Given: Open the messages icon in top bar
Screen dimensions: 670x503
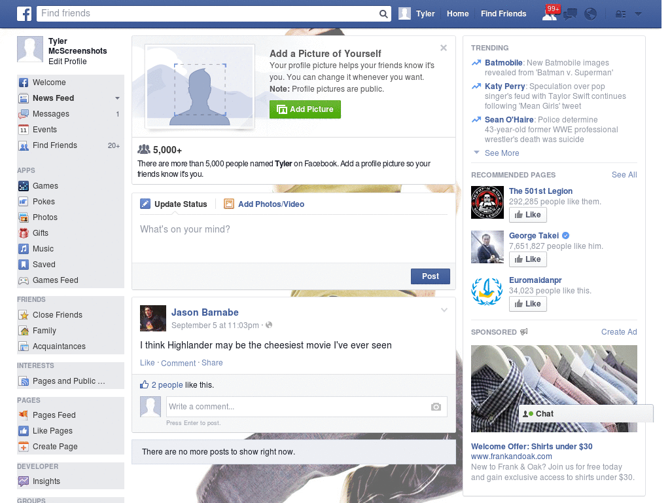Looking at the screenshot, I should pyautogui.click(x=570, y=14).
